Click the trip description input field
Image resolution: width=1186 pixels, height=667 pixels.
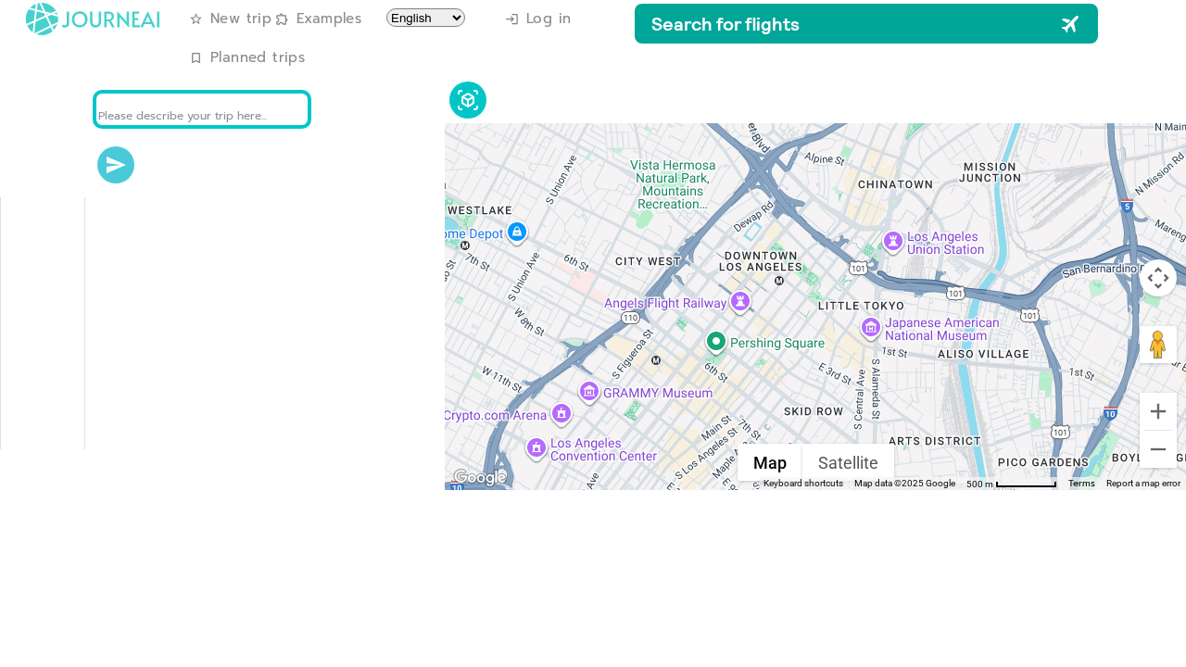click(201, 108)
